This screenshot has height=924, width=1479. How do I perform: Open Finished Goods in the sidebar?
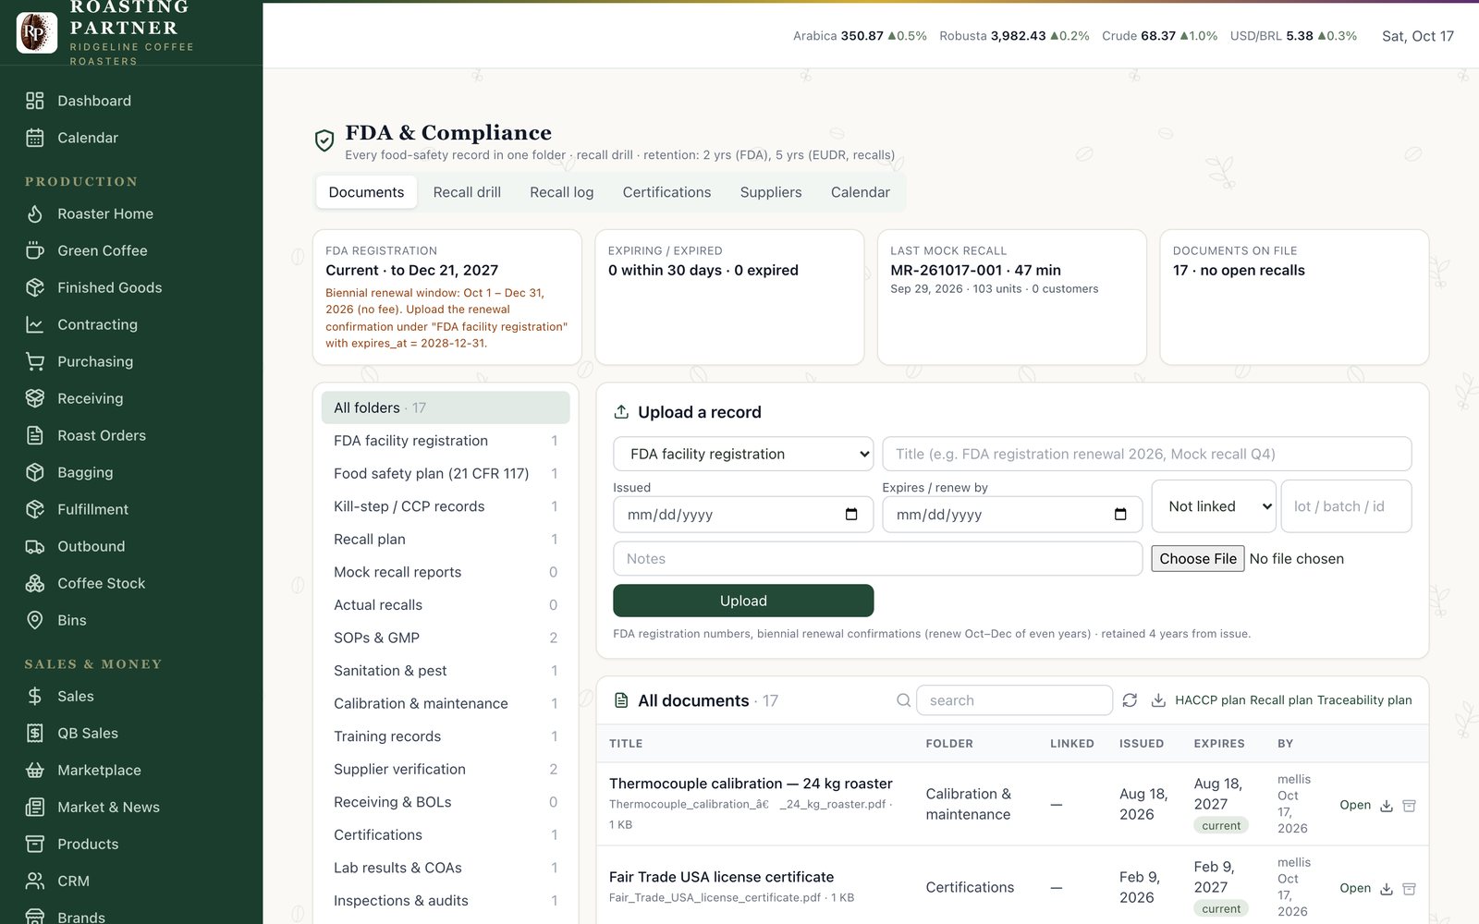[109, 287]
